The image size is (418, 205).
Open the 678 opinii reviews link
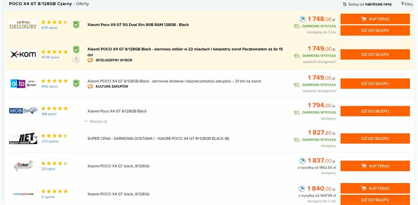[x=49, y=28]
